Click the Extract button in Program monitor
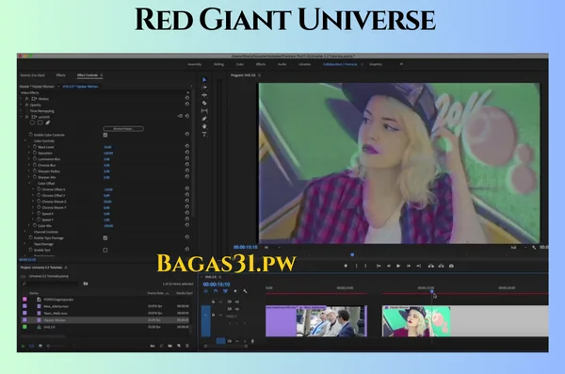This screenshot has width=565, height=374. (441, 266)
